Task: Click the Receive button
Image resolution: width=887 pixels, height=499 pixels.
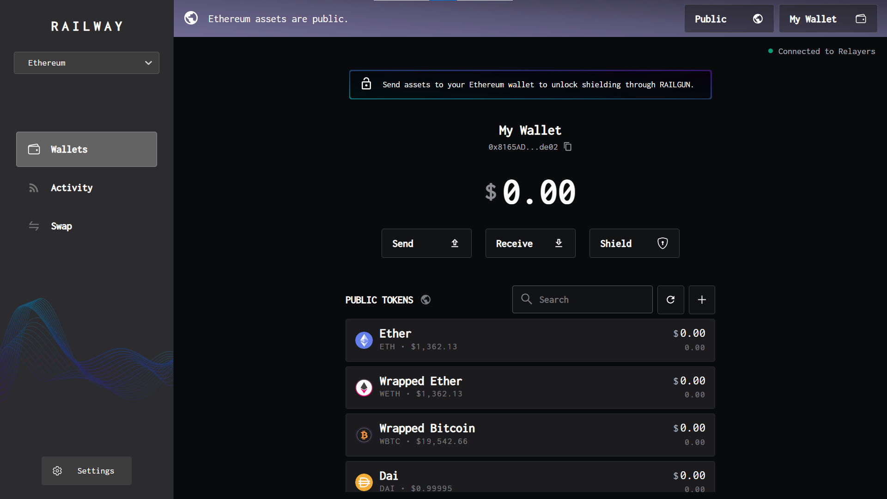Action: [x=530, y=243]
